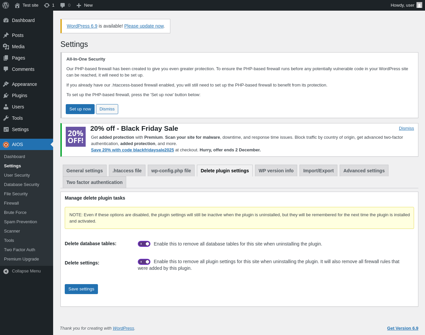This screenshot has width=425, height=335.
Task: Switch to the General settings tab
Action: tap(85, 171)
